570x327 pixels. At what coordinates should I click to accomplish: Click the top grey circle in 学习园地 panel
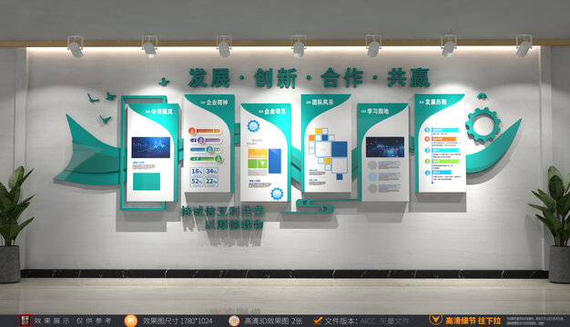click(x=372, y=165)
